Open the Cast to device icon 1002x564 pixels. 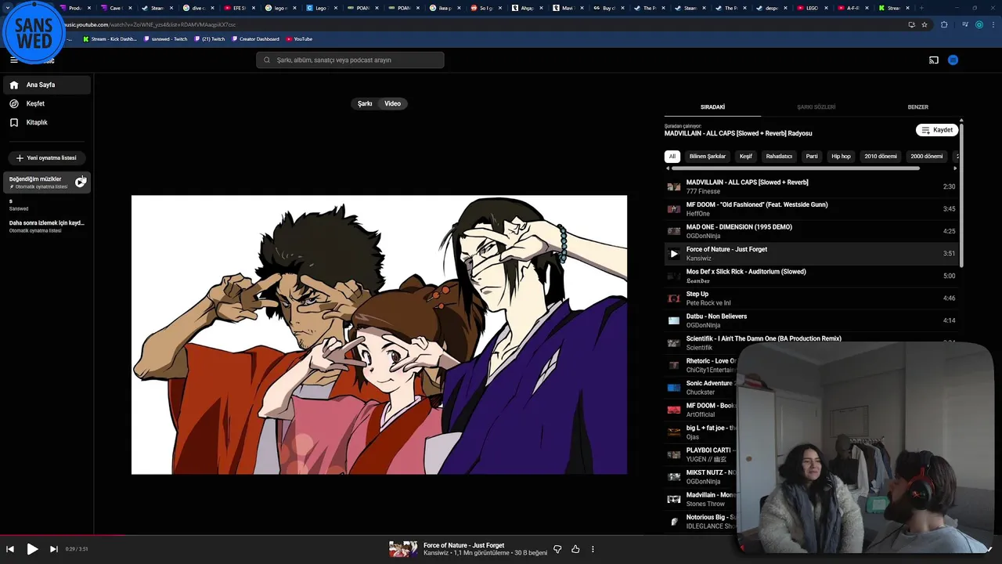tap(933, 60)
